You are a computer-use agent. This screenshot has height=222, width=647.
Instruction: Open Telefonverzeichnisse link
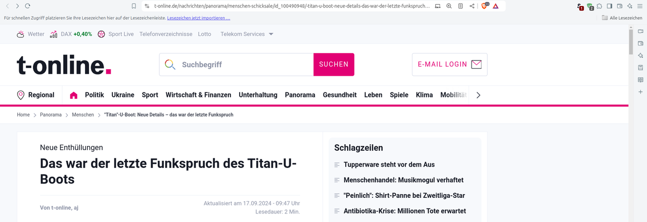click(x=166, y=34)
